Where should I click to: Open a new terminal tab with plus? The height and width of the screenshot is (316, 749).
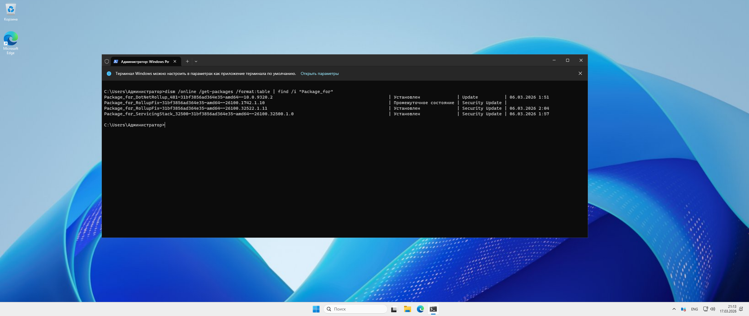[x=187, y=61]
